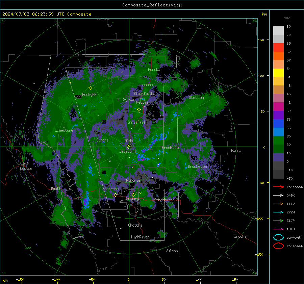
Task: Click the yellow diamond marker below Cochrane
Action: pyautogui.click(x=116, y=195)
